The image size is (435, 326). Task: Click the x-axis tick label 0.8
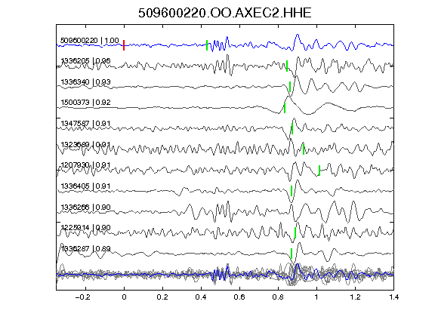coord(278,297)
